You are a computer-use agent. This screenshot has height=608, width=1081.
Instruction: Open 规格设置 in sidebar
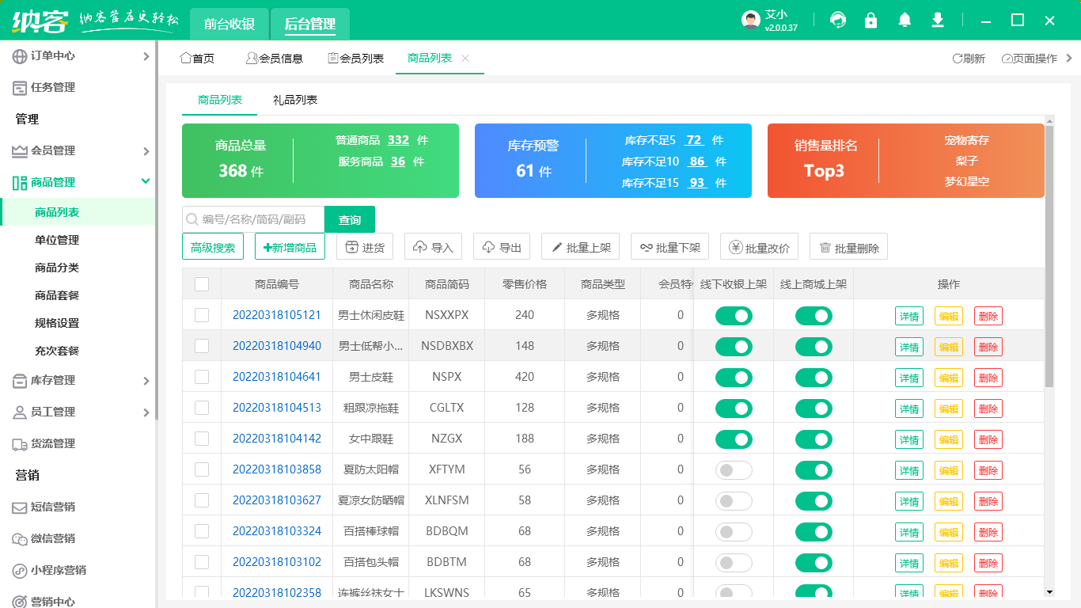click(57, 324)
